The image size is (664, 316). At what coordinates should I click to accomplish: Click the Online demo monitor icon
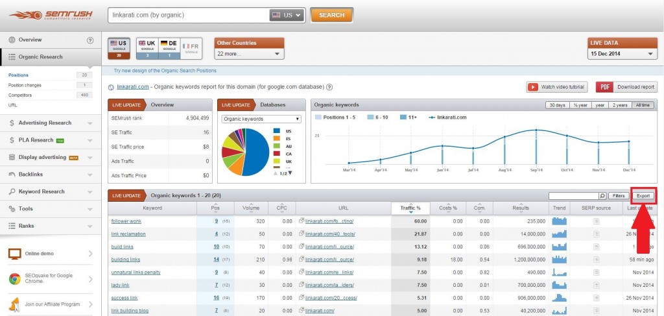[x=15, y=253]
